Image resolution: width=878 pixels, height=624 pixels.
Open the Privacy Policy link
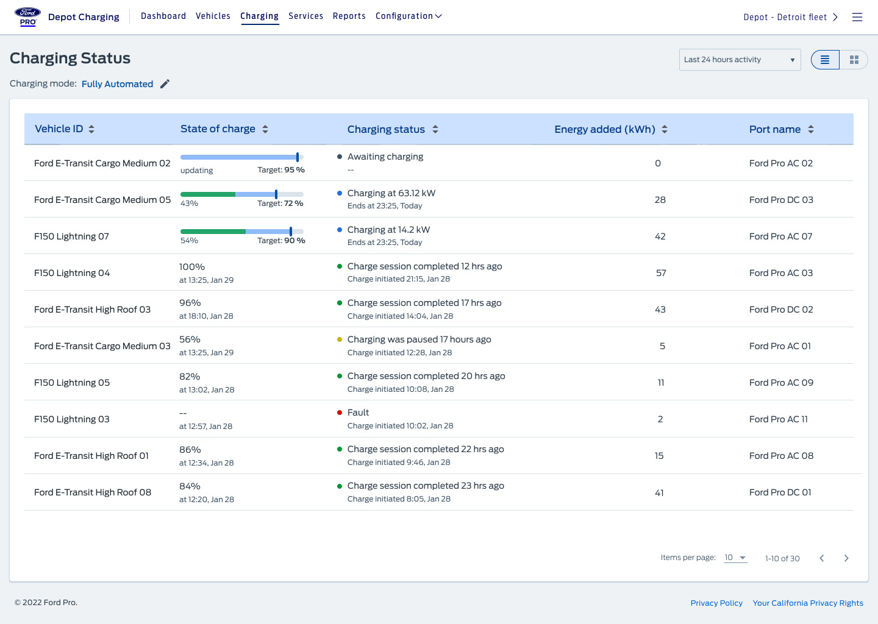(x=716, y=603)
